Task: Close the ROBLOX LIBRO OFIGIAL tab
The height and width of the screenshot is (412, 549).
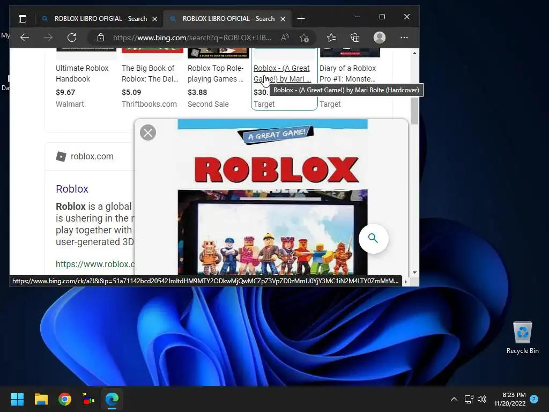Action: 154,19
